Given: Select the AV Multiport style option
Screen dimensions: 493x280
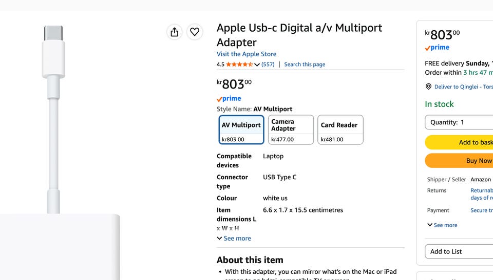Looking at the screenshot, I should pos(241,130).
